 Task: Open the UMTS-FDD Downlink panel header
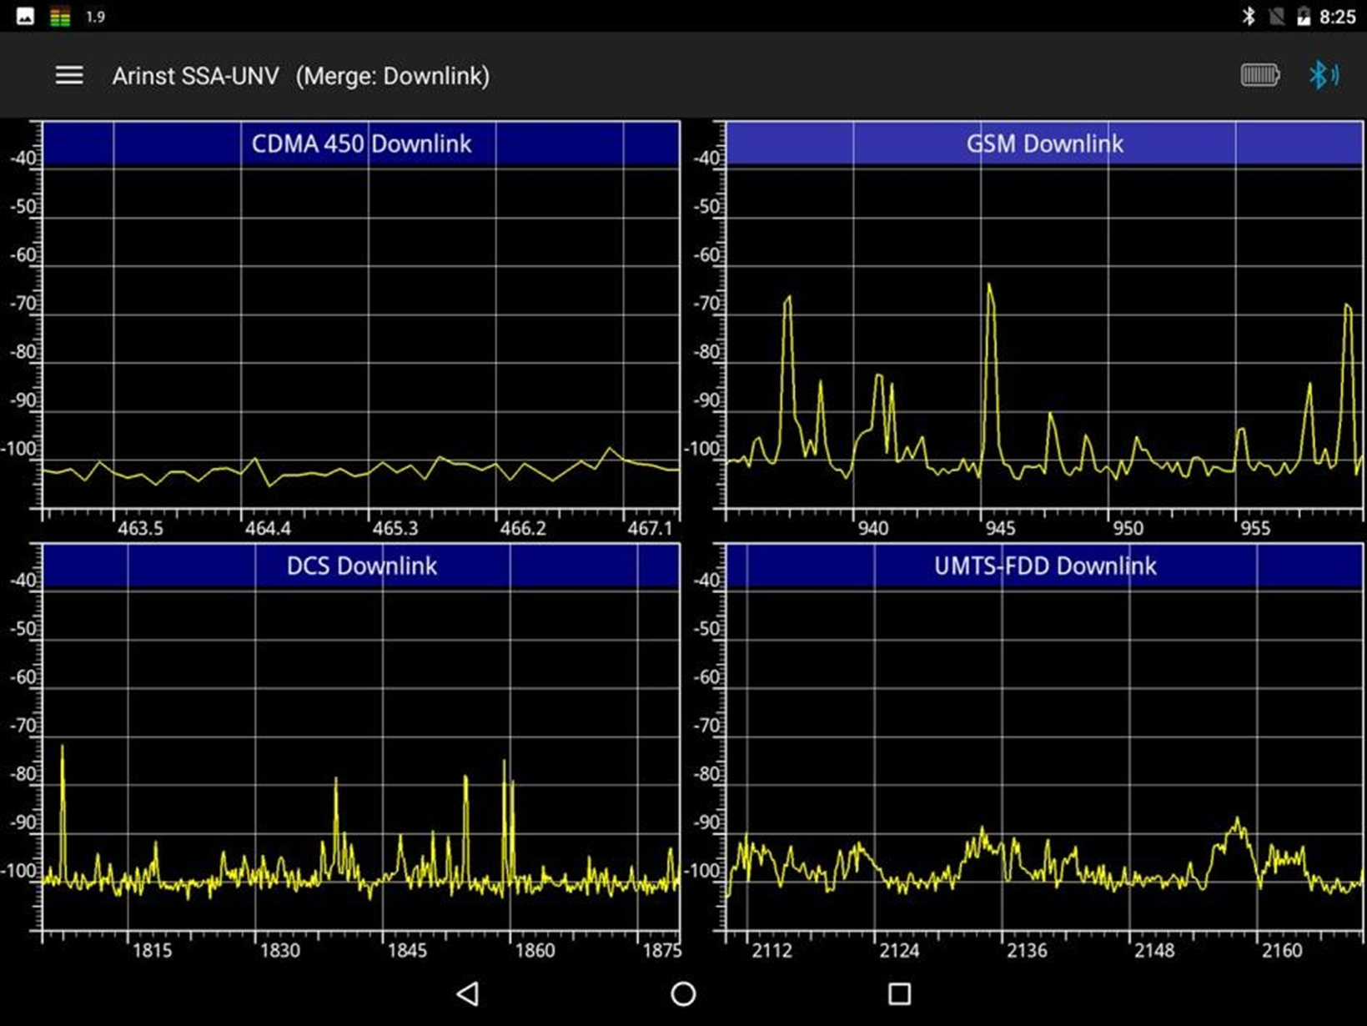(1044, 566)
